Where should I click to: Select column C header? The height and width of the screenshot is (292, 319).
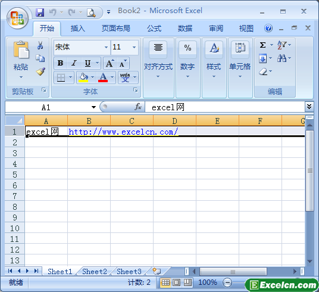132,121
